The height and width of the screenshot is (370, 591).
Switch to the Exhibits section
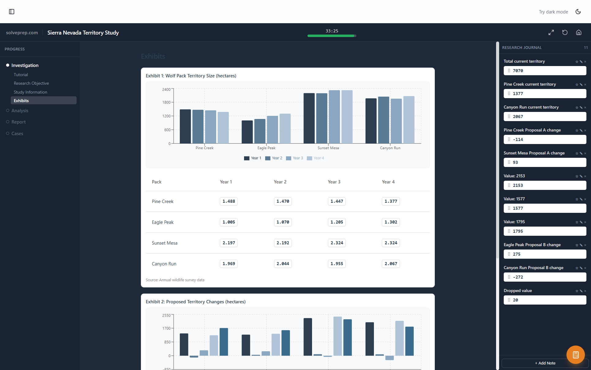(21, 100)
